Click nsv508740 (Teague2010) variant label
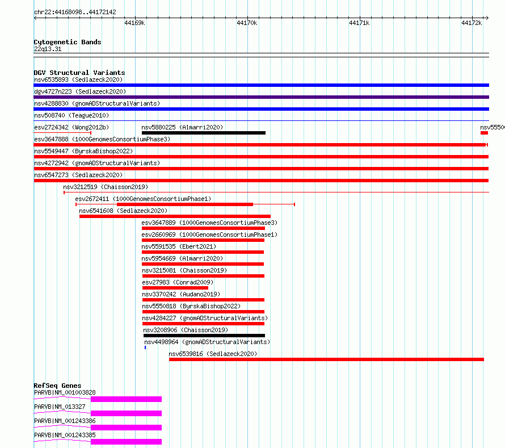Image resolution: width=505 pixels, height=448 pixels. tap(71, 115)
